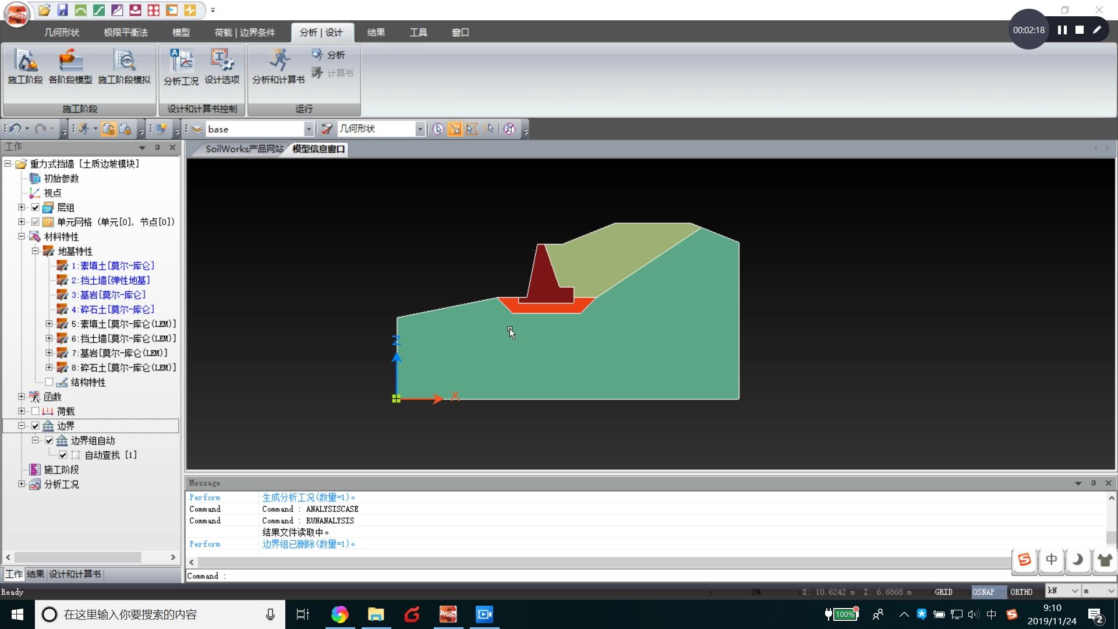
Task: Click the redo arrow in the toolbar
Action: click(x=40, y=129)
